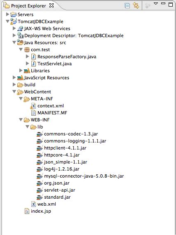
Task: Click the index.jsp file icon
Action: [x=27, y=211]
